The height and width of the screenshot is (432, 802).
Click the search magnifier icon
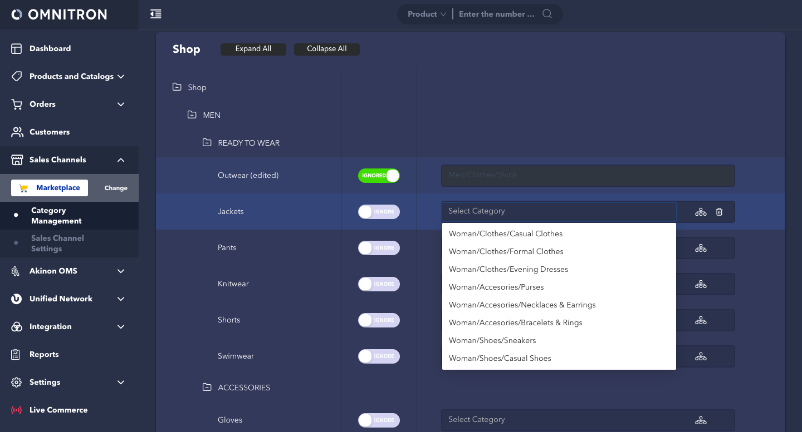coord(547,14)
